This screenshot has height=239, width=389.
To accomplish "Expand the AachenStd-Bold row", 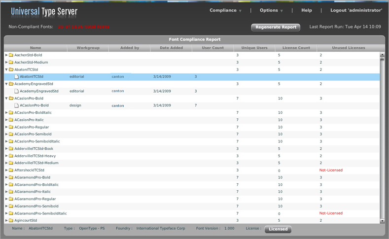I will [6, 55].
